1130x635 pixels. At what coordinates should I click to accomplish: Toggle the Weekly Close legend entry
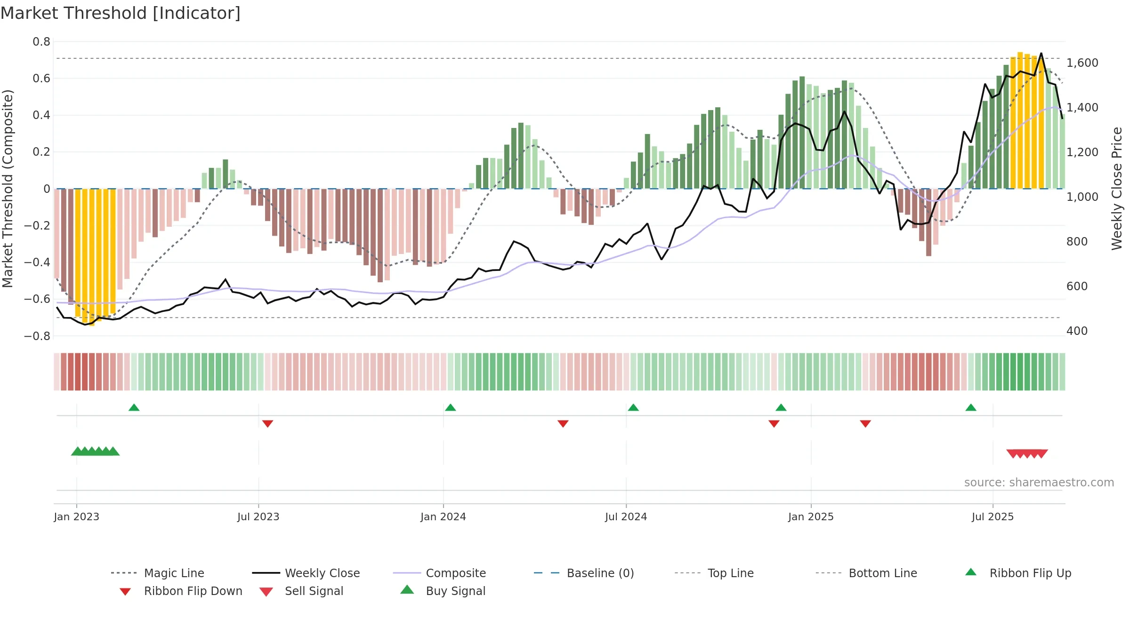[x=306, y=573]
